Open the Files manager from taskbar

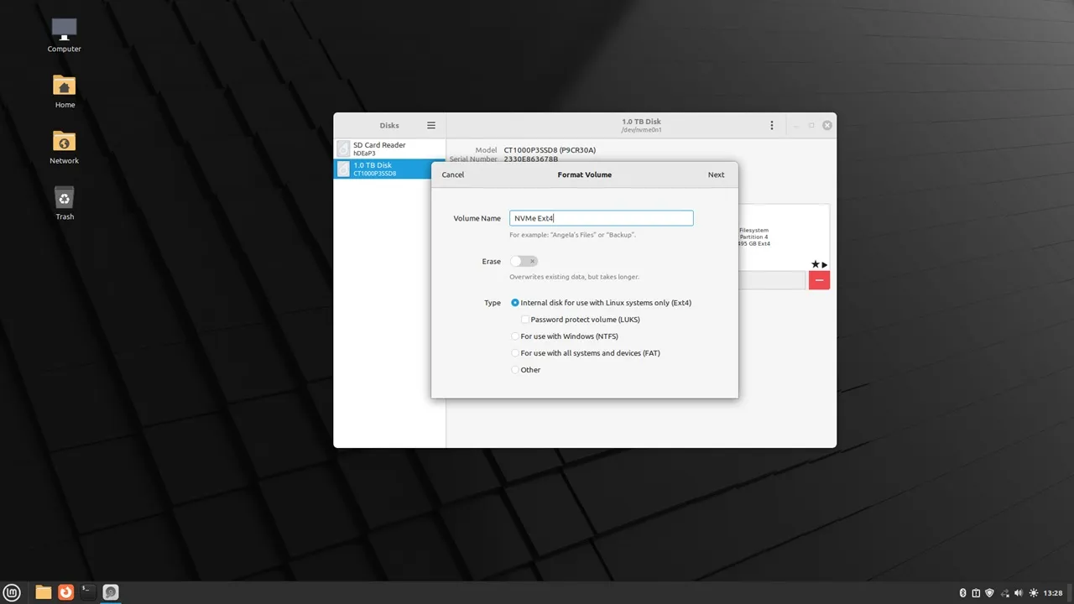pyautogui.click(x=44, y=592)
